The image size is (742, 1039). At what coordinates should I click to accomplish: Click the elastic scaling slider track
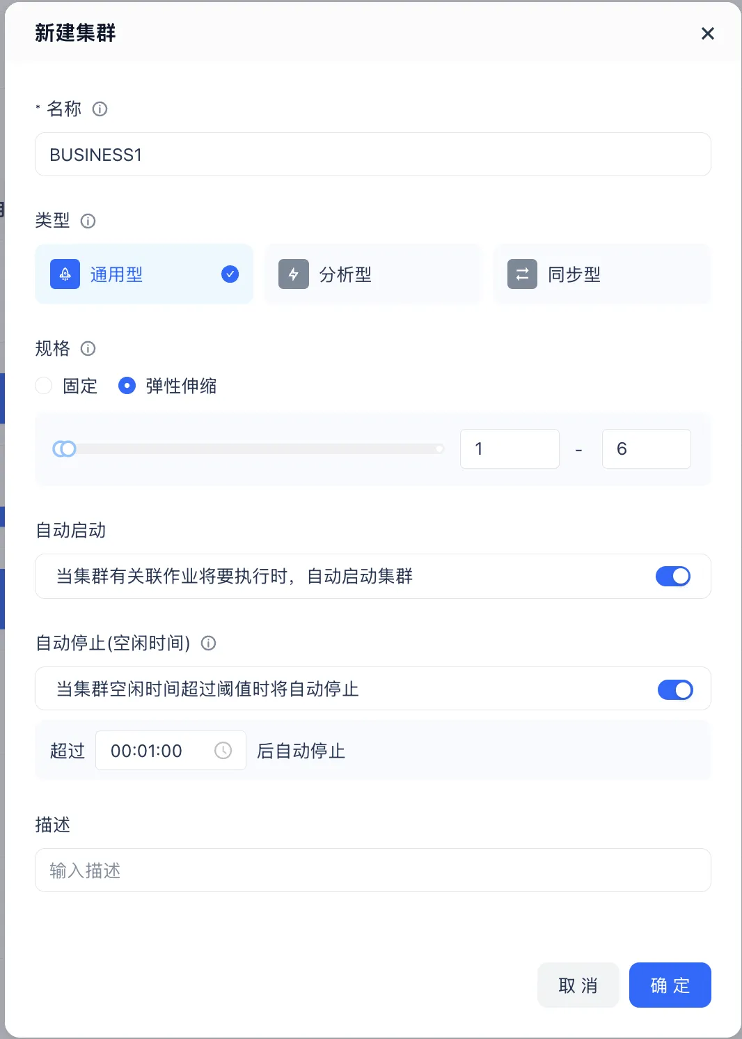tap(258, 449)
